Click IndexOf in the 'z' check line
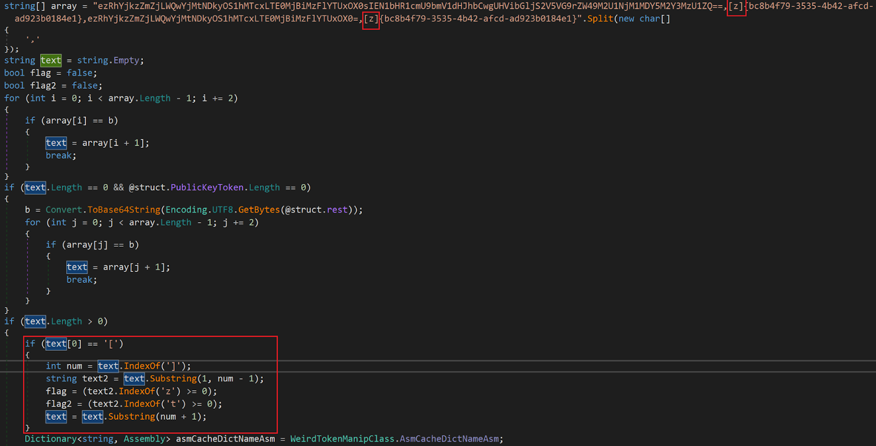The height and width of the screenshot is (446, 876). click(137, 391)
